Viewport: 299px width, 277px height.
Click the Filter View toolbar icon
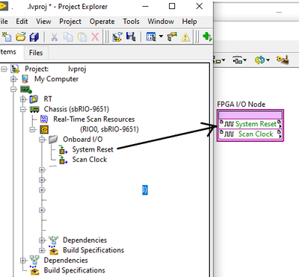(151, 37)
